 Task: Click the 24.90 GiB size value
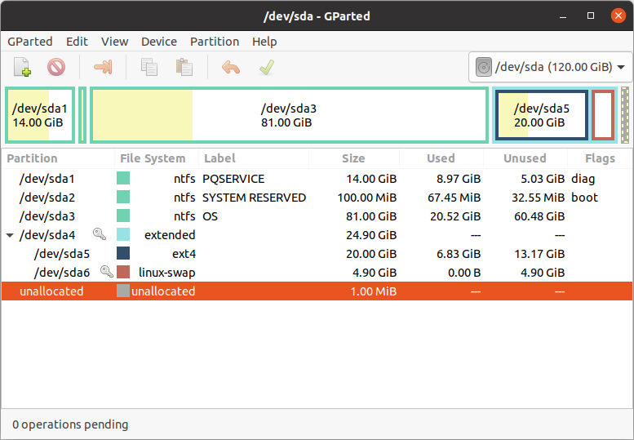[x=371, y=234]
